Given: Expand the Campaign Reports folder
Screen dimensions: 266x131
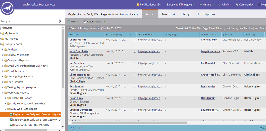Looking at the screenshot, I should (3, 55).
